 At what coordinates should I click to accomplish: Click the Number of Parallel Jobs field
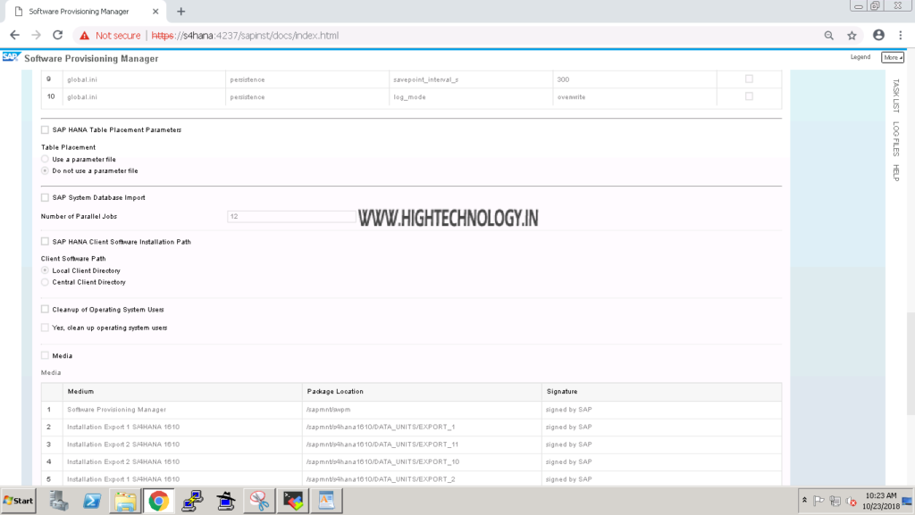click(x=292, y=216)
